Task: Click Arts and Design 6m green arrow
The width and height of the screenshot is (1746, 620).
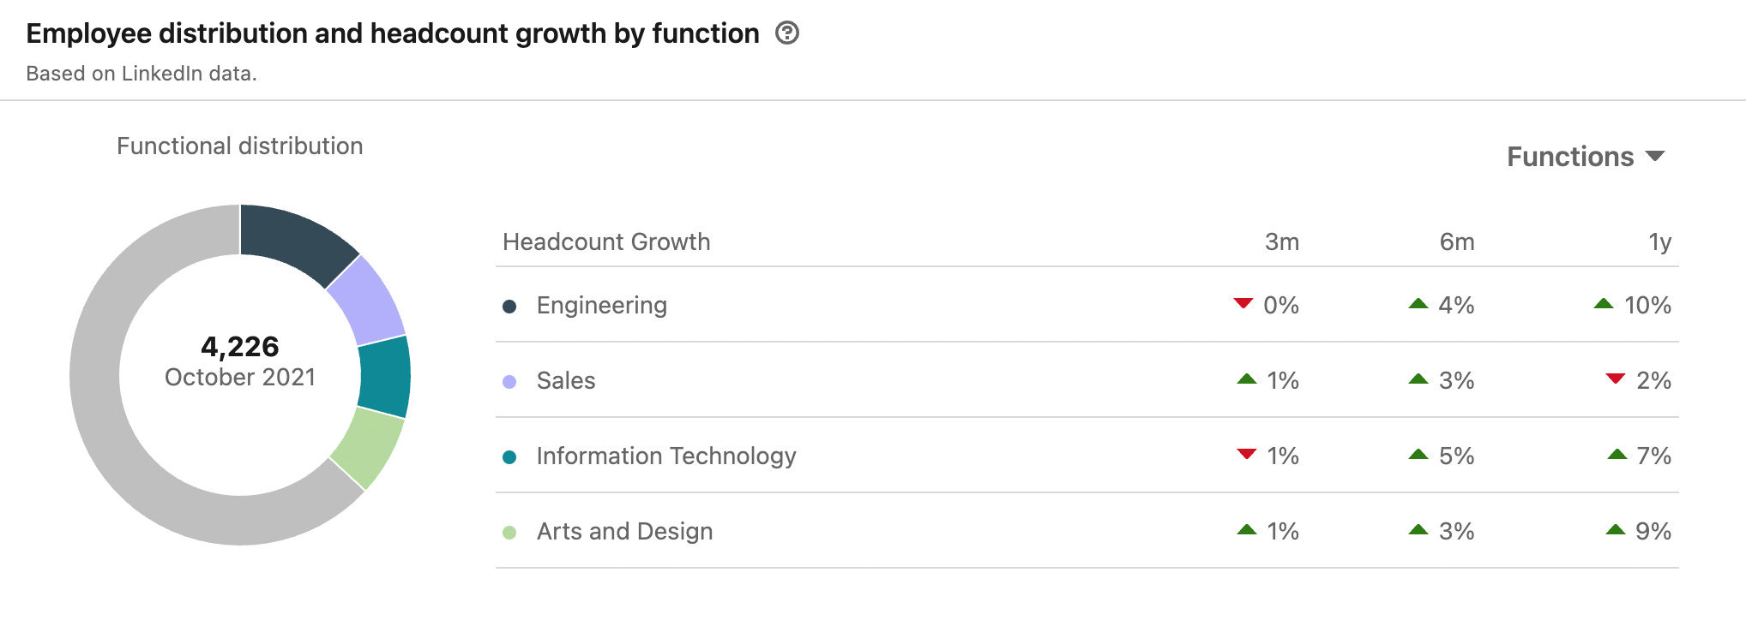Action: 1418,529
